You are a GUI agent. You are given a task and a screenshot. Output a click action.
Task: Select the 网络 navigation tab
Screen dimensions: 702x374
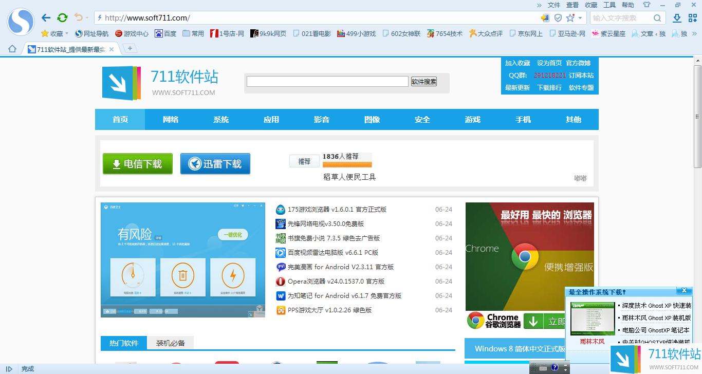[171, 119]
